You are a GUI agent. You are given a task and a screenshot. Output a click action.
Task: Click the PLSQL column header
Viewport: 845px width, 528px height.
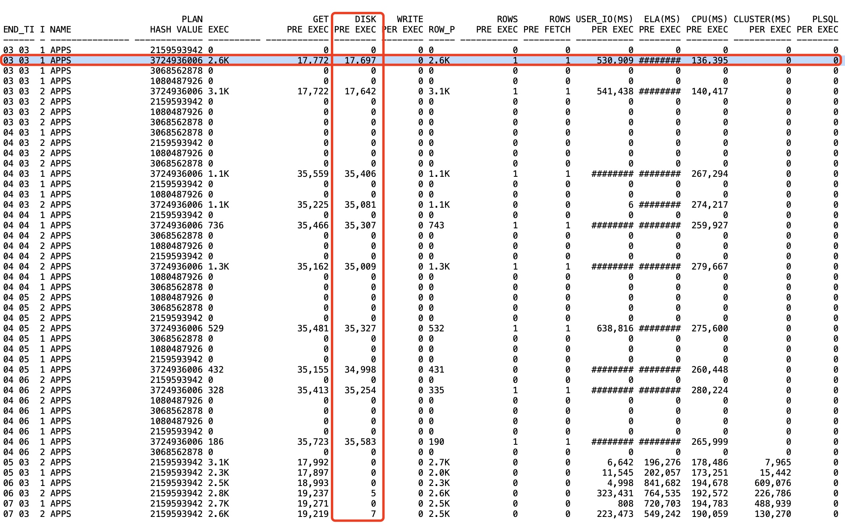pyautogui.click(x=825, y=19)
